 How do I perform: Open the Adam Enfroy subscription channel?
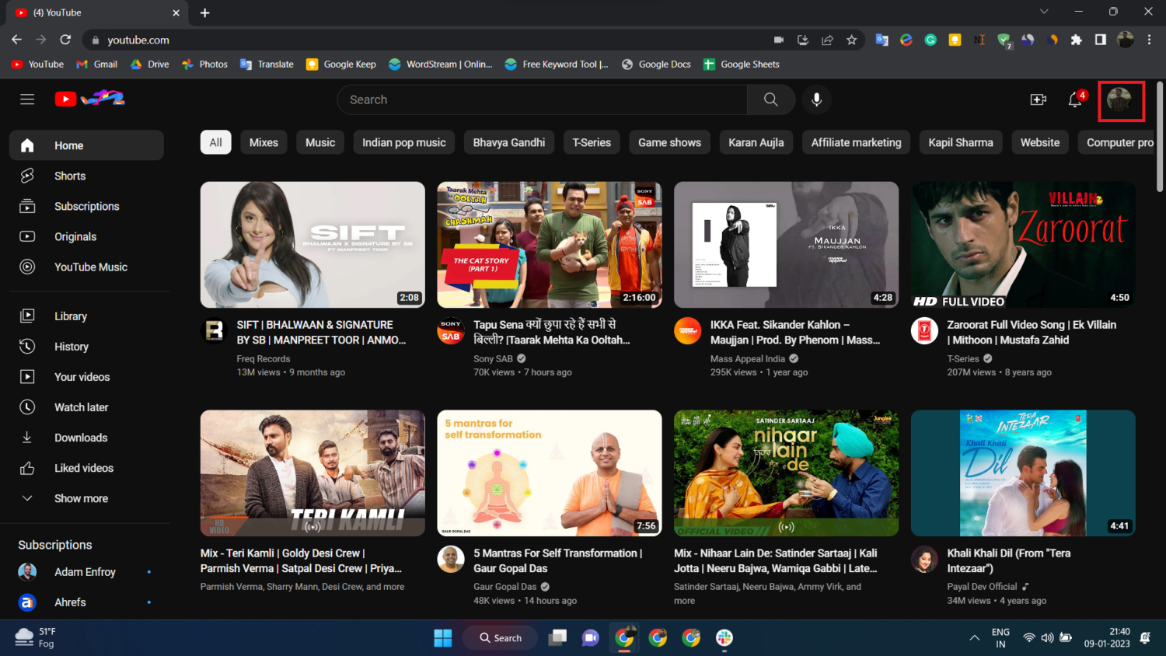tap(85, 572)
